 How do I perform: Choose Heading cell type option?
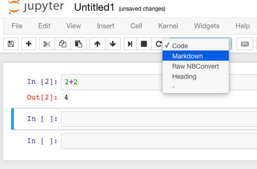coord(195,76)
